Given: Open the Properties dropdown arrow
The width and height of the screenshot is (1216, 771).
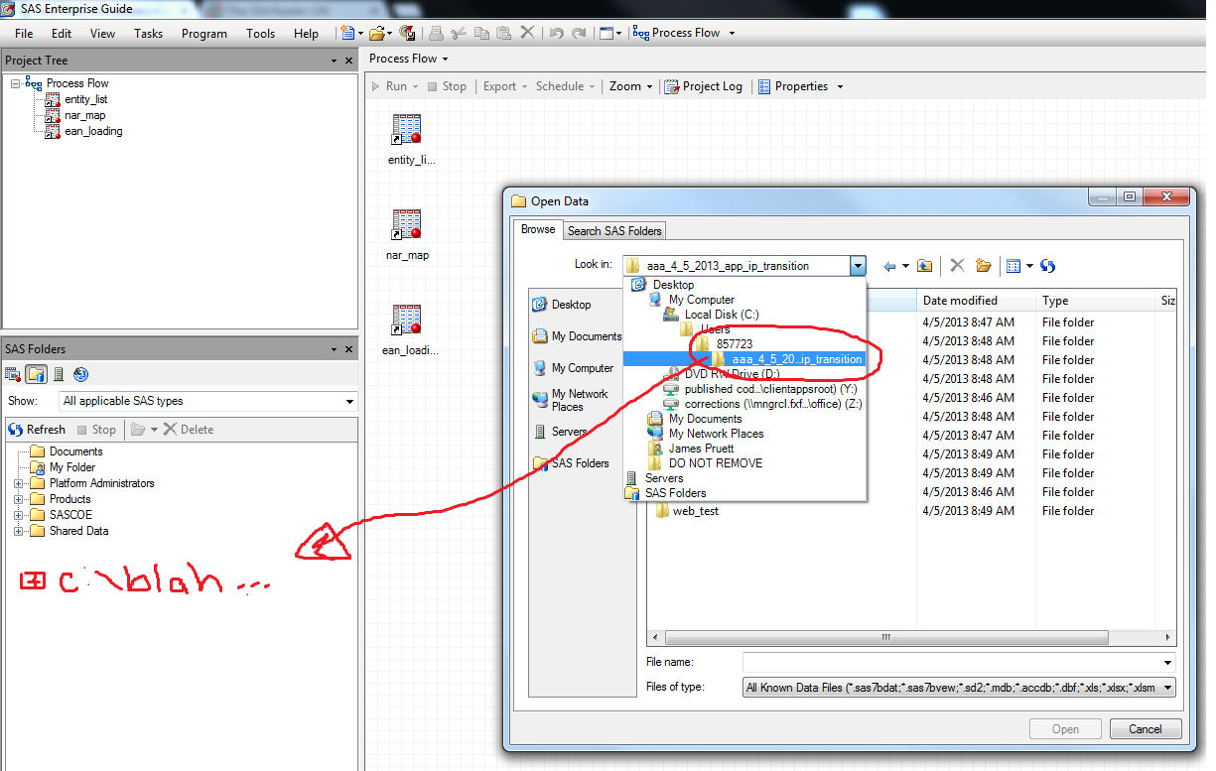Looking at the screenshot, I should click(840, 86).
